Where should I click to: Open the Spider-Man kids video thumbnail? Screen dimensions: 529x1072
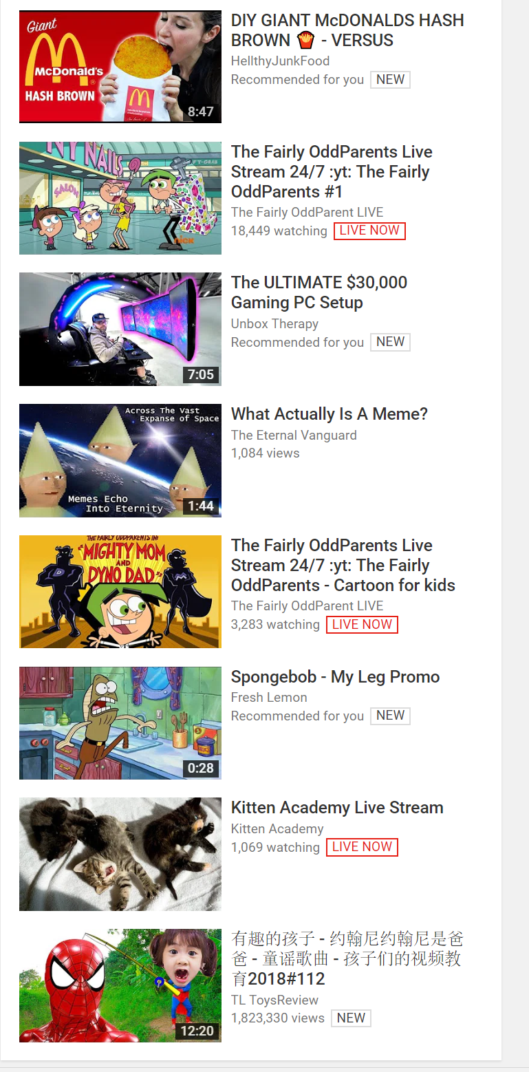120,985
